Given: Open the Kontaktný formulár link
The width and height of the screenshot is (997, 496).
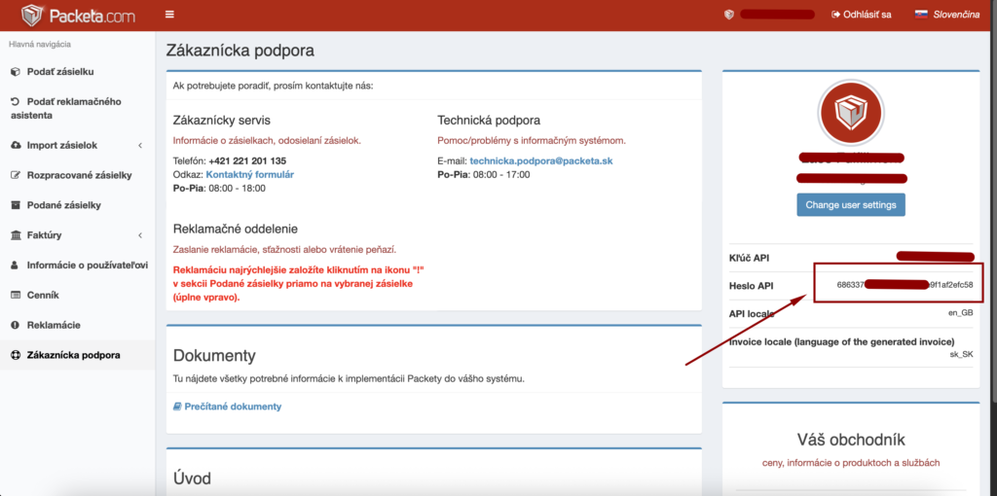Looking at the screenshot, I should pos(249,174).
